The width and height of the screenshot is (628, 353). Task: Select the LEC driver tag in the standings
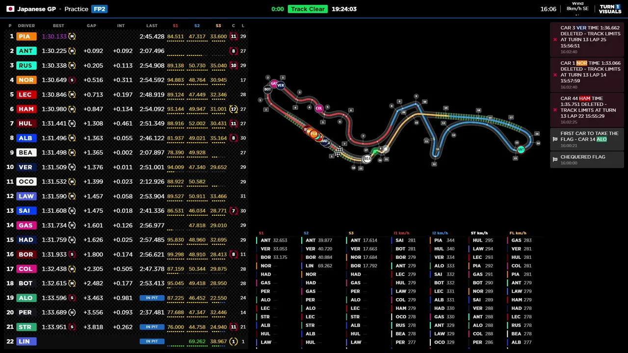click(x=26, y=95)
